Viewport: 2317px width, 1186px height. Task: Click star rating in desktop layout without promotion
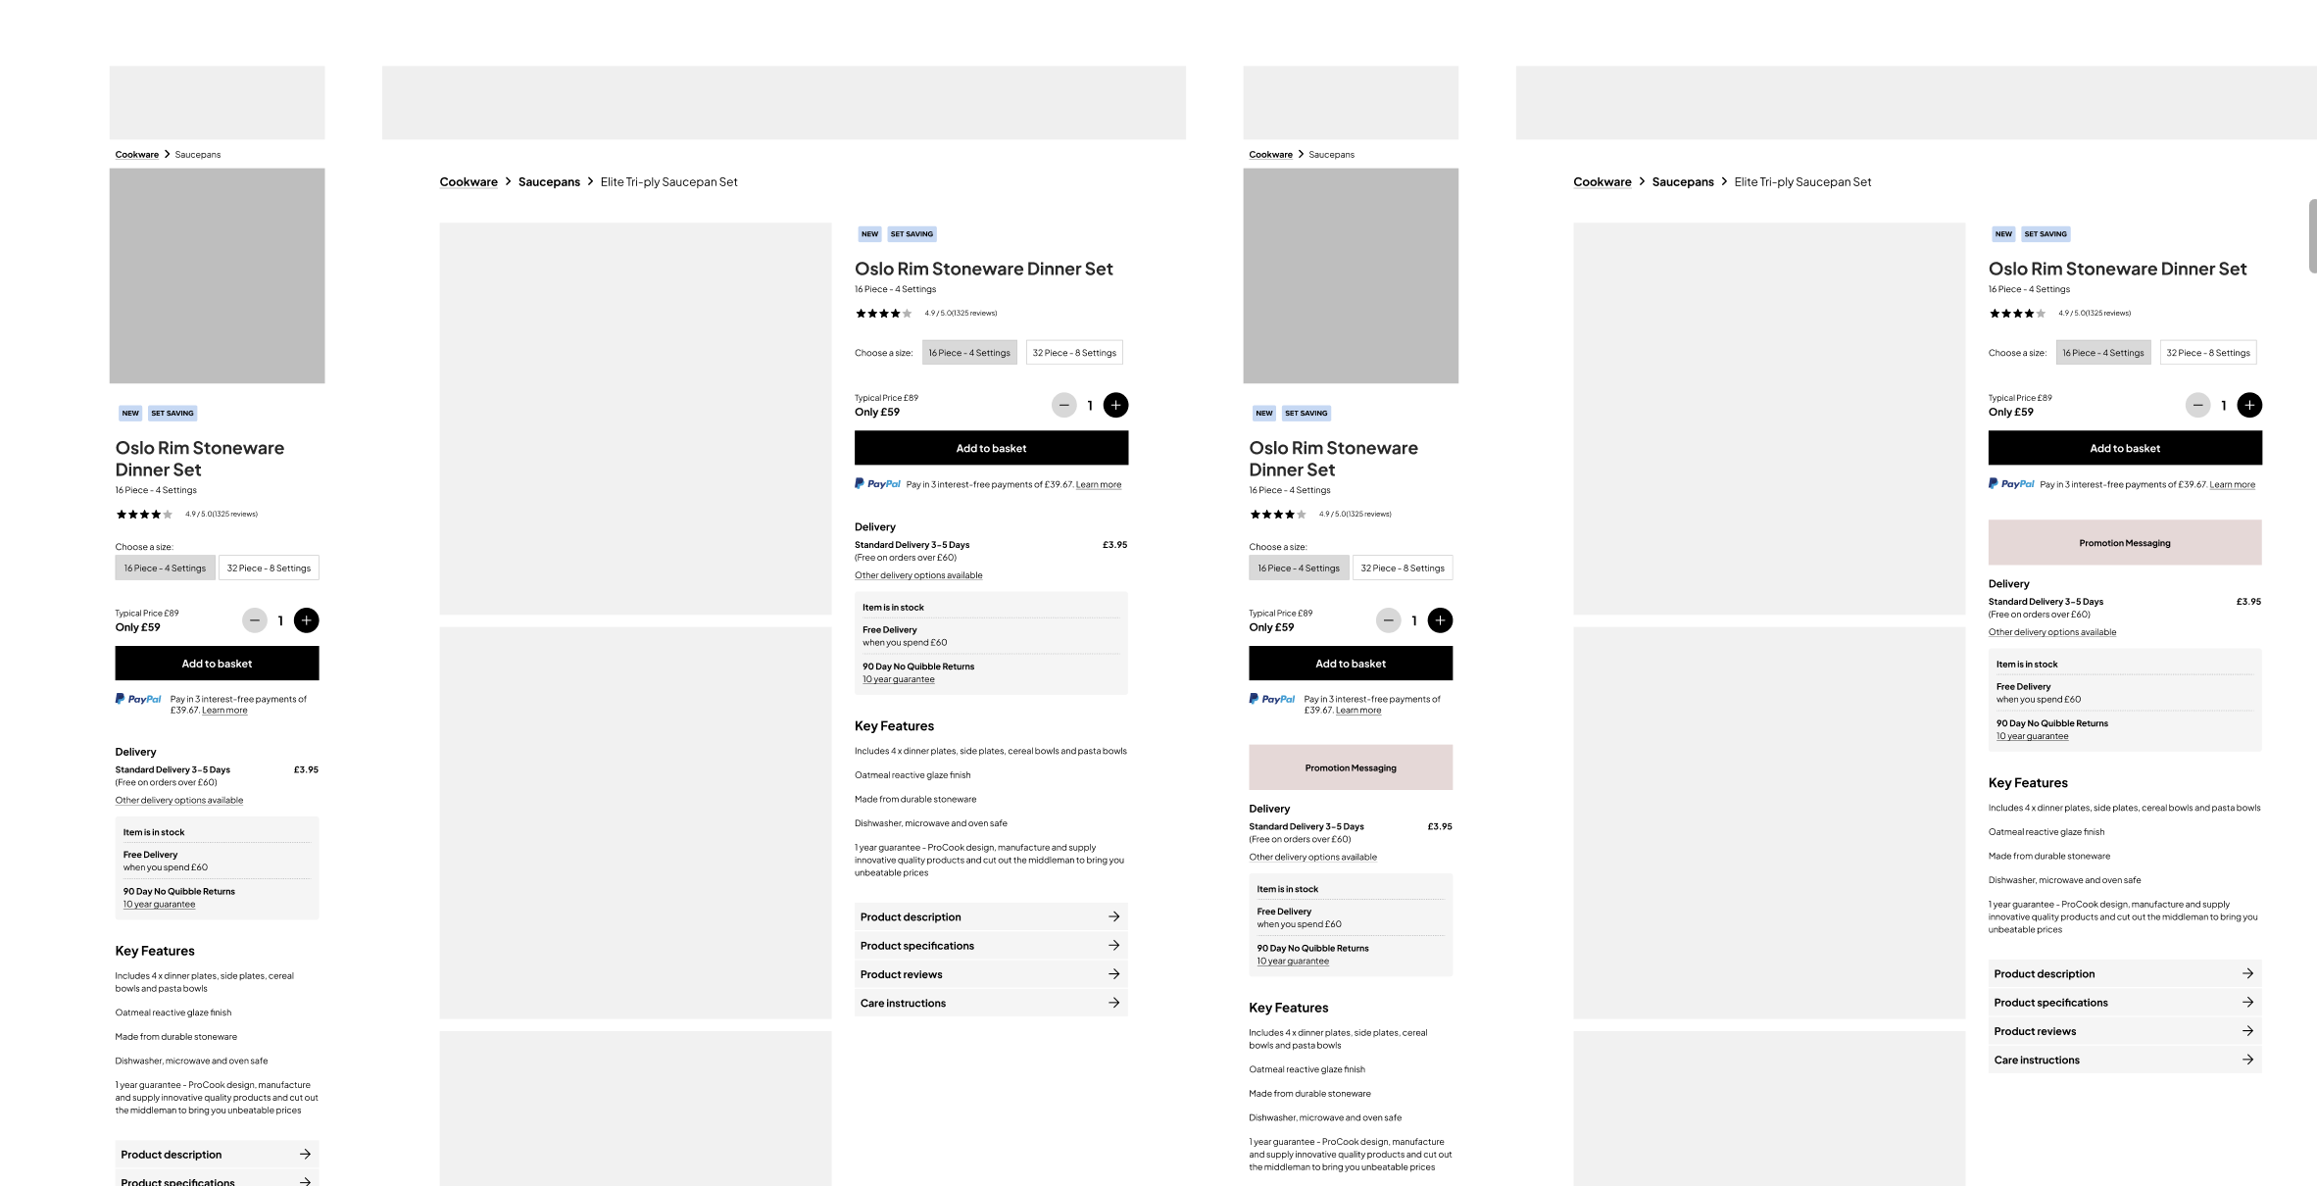pyautogui.click(x=884, y=314)
